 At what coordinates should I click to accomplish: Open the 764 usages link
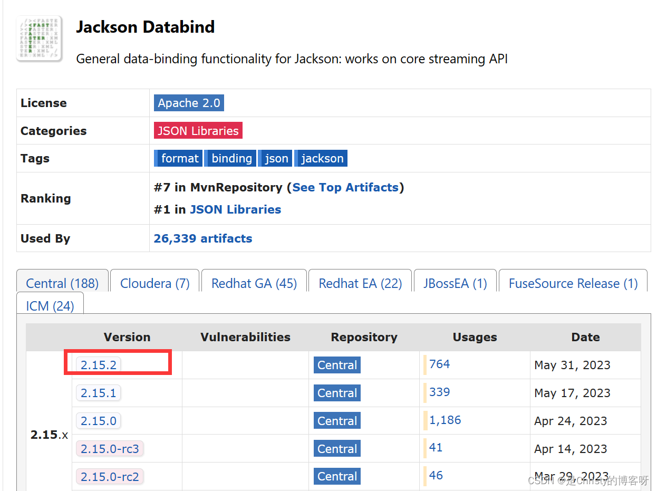point(439,364)
